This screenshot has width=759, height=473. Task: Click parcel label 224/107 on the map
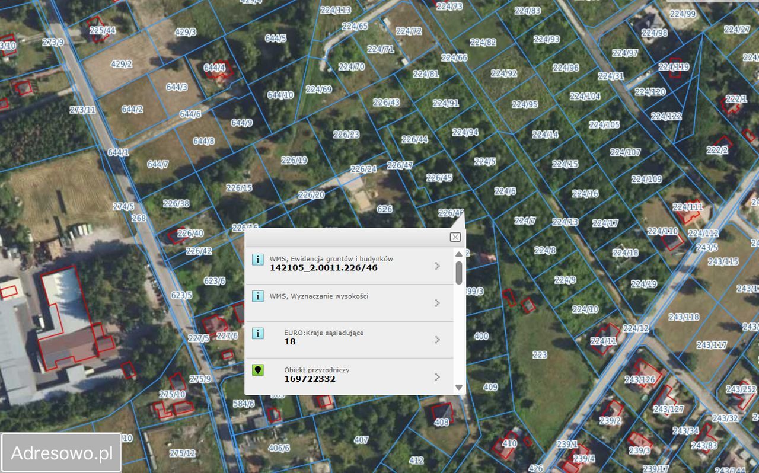[x=626, y=152]
